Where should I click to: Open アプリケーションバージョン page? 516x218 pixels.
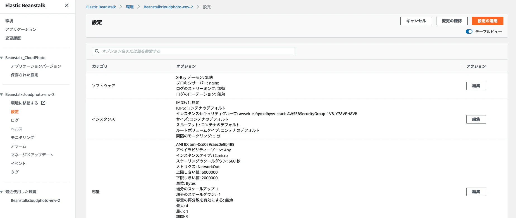click(x=36, y=66)
